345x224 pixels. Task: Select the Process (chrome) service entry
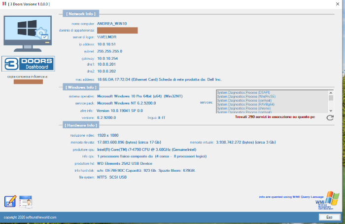click(244, 109)
